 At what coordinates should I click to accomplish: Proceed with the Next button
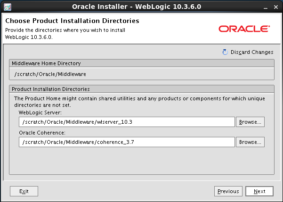pyautogui.click(x=259, y=191)
